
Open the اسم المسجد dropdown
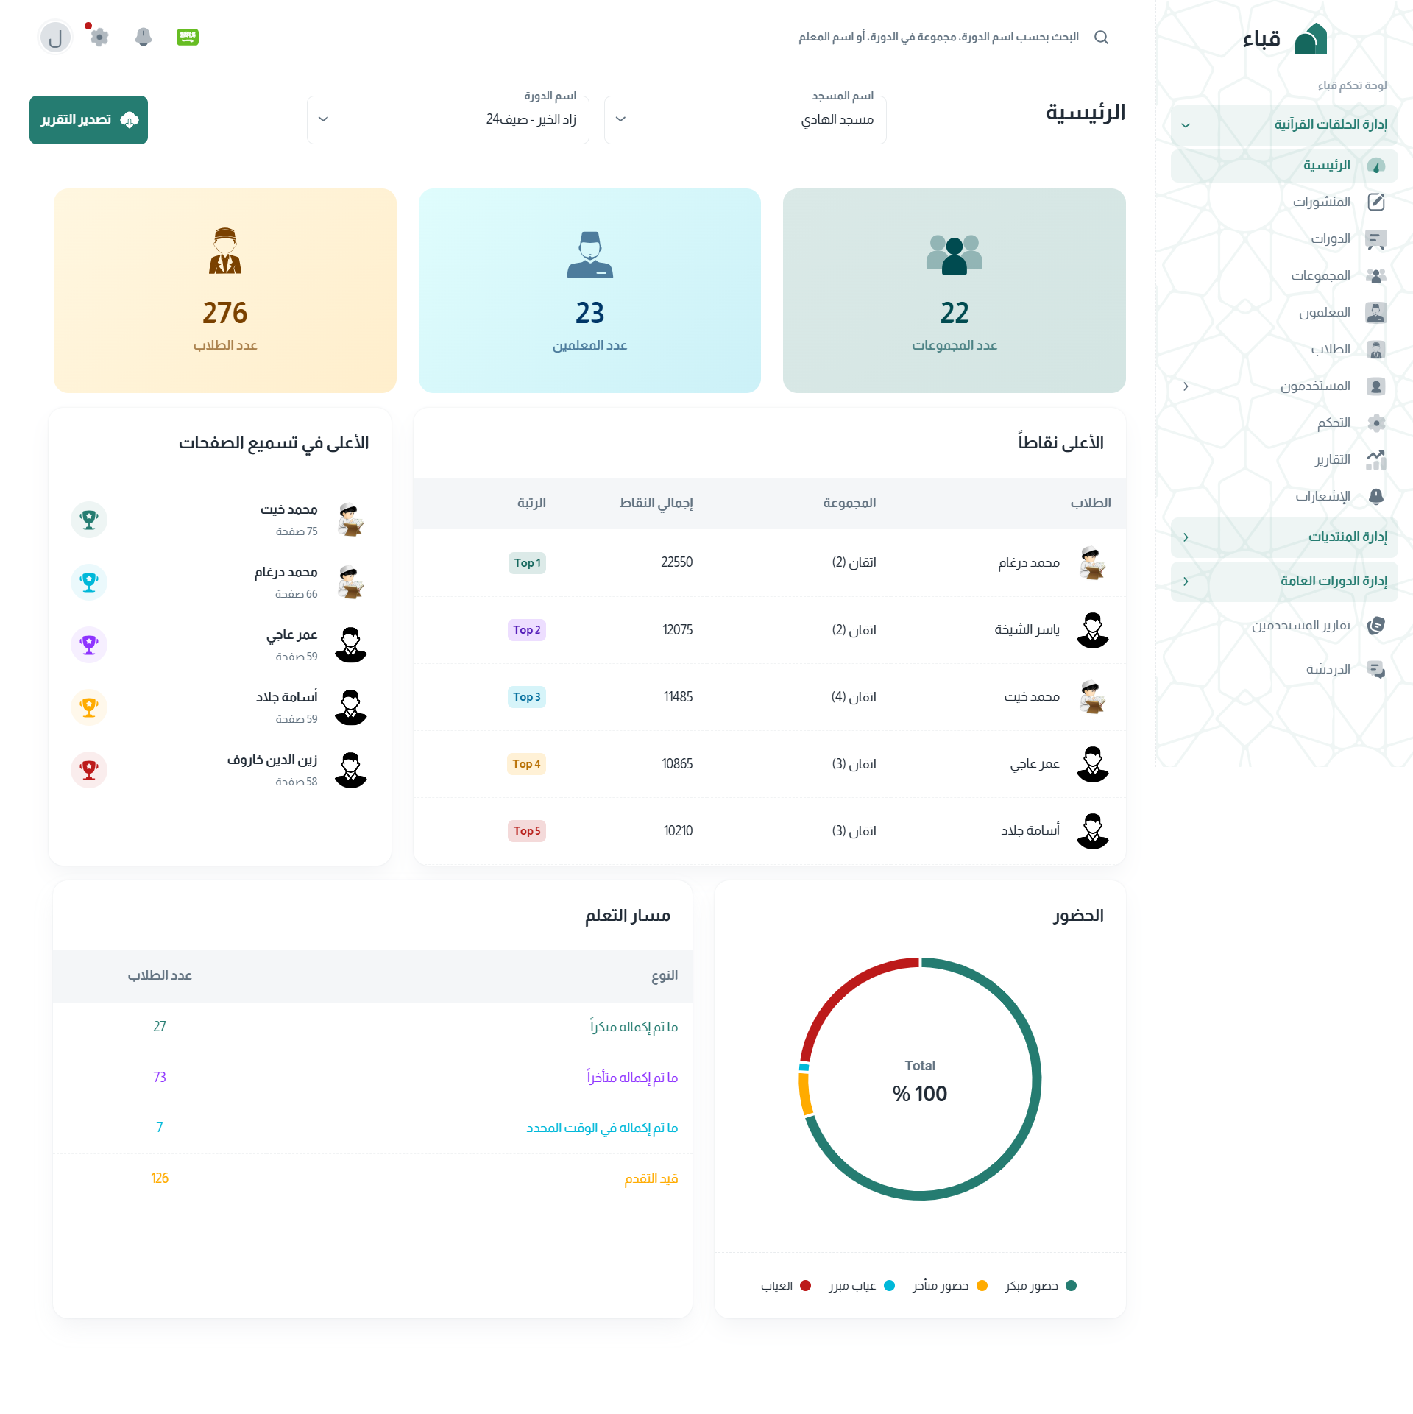[745, 119]
